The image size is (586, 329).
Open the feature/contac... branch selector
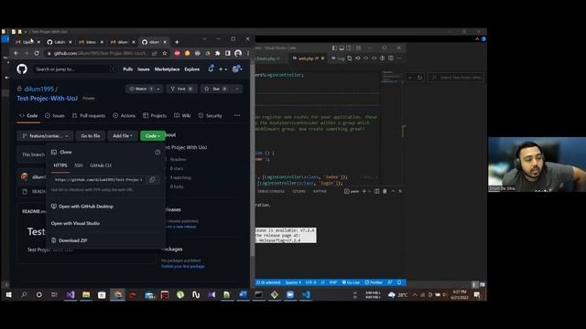45,136
